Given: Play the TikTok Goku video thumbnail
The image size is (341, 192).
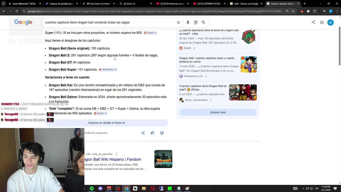Looking at the screenshot, I should 243,92.
